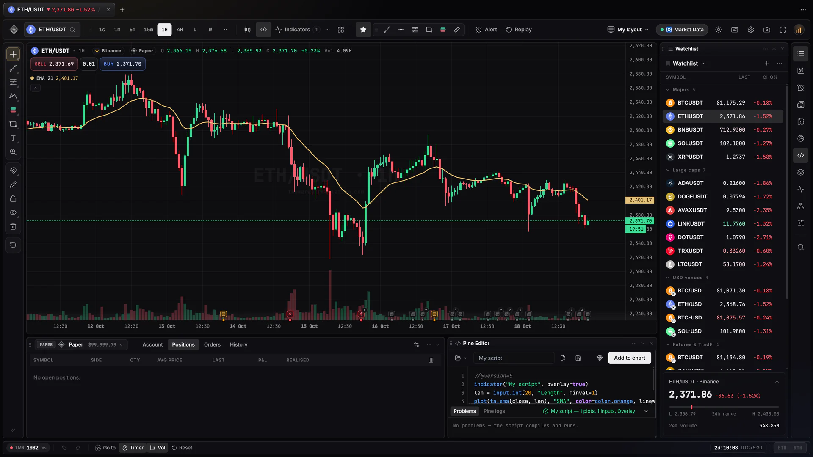The image size is (813, 457).
Task: Collapse the Large caps group
Action: coord(668,170)
